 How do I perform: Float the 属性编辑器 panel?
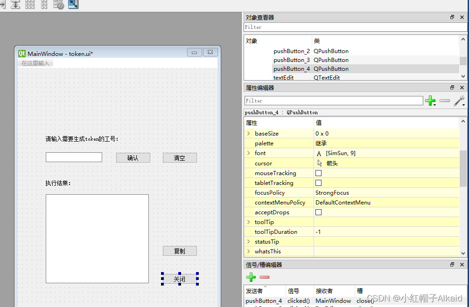(x=452, y=88)
